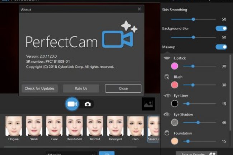Screen dimensions: 233x155
Task: Click the Eye Shadow icon
Action: point(167,114)
